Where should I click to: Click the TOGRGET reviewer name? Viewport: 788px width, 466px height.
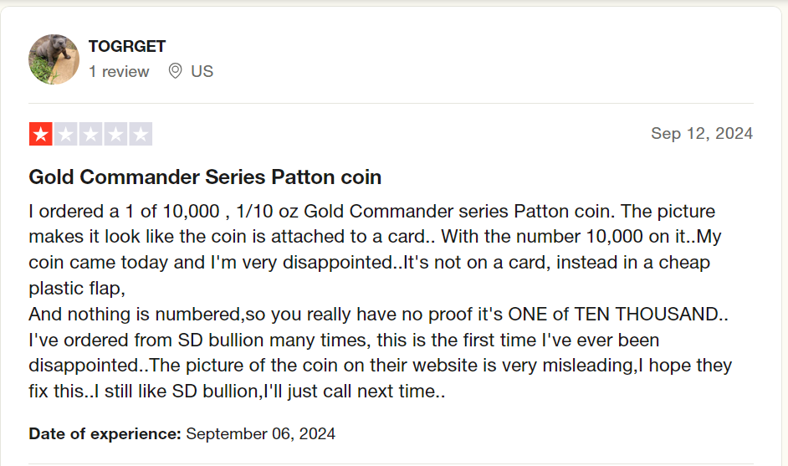(127, 46)
